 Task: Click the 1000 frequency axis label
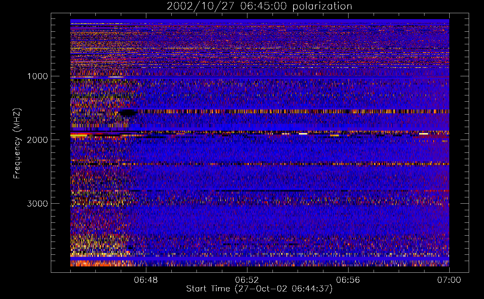pos(37,76)
